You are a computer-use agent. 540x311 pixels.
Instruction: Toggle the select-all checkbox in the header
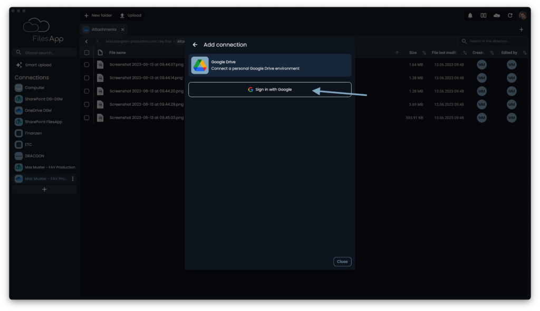coord(87,53)
